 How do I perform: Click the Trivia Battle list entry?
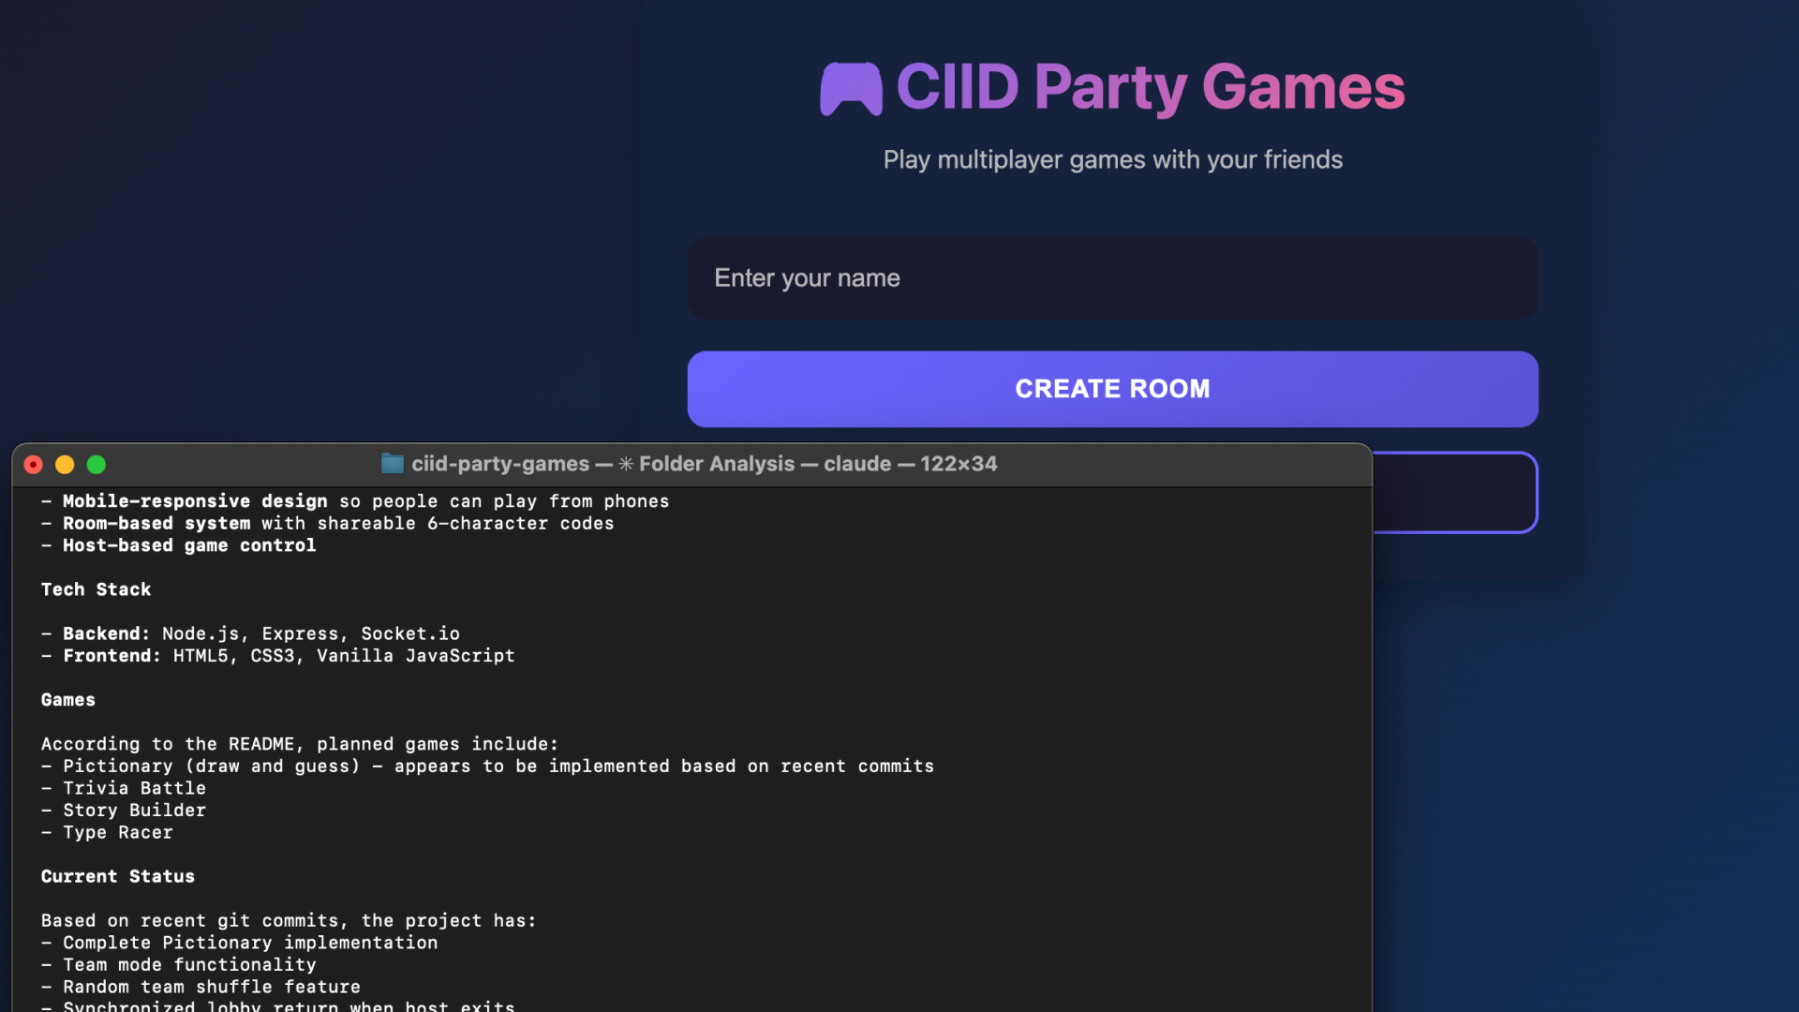(134, 788)
